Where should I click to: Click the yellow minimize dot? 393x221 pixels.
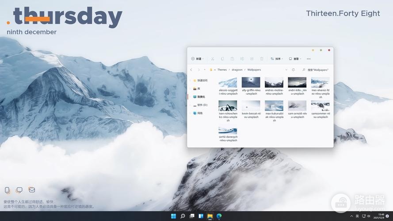(313, 50)
